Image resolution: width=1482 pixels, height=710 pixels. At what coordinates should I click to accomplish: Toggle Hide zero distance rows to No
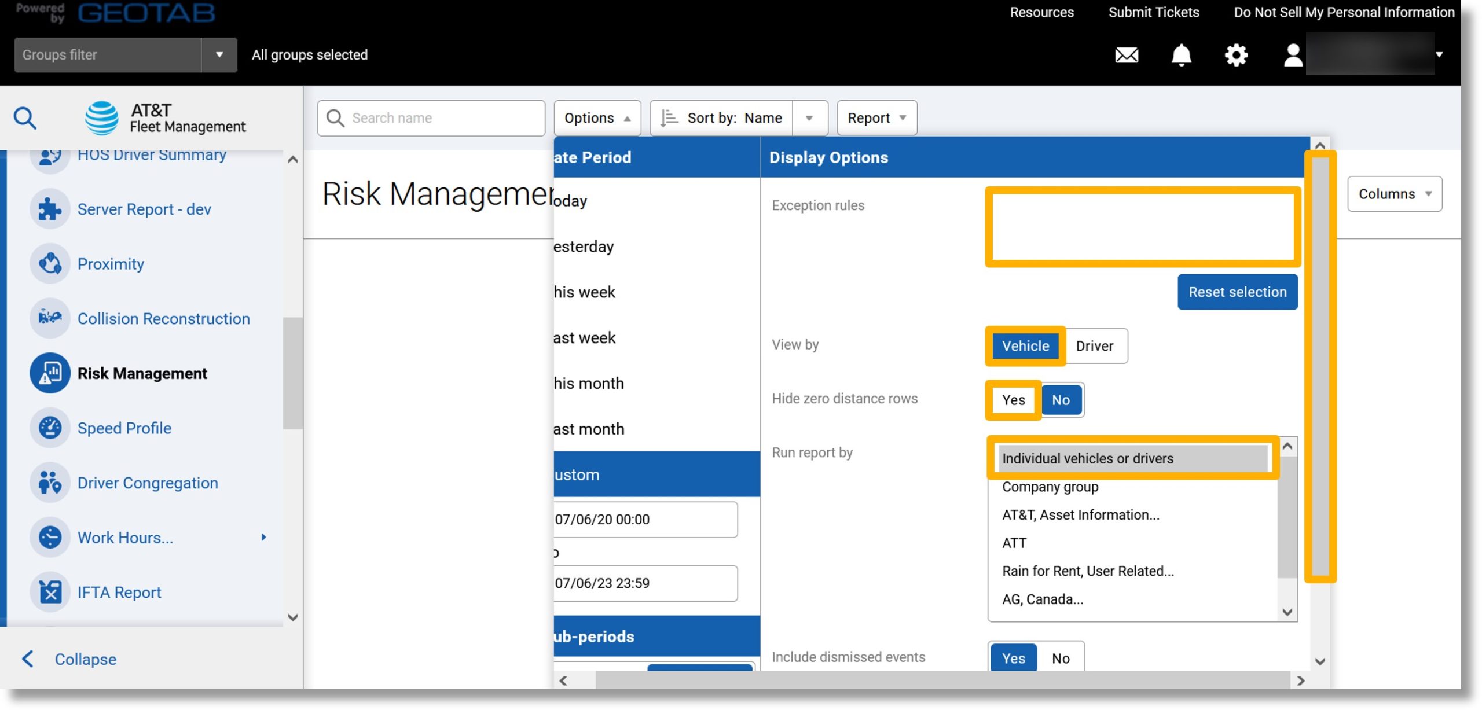click(1061, 399)
